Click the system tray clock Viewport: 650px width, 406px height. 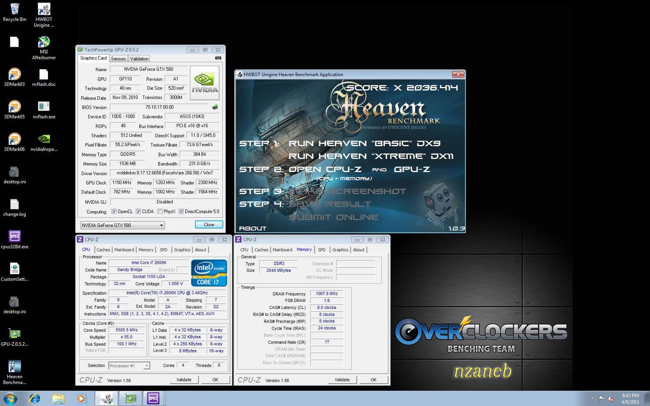pyautogui.click(x=630, y=399)
